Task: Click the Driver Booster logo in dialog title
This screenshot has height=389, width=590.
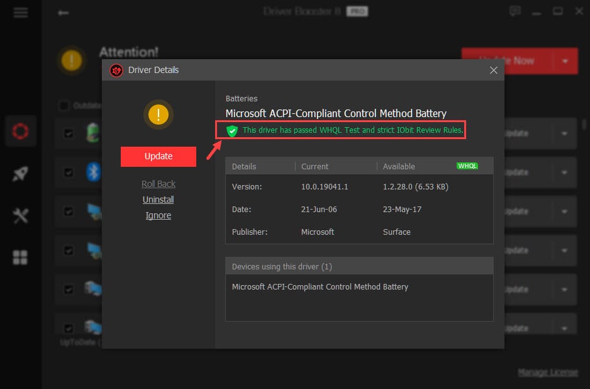Action: click(116, 70)
